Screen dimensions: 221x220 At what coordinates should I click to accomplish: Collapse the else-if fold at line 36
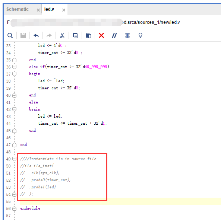pyautogui.click(x=15, y=67)
